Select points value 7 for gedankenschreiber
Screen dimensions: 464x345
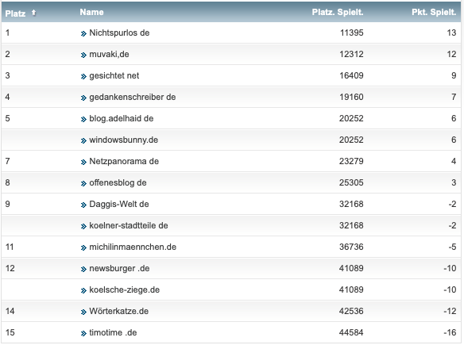tap(454, 98)
